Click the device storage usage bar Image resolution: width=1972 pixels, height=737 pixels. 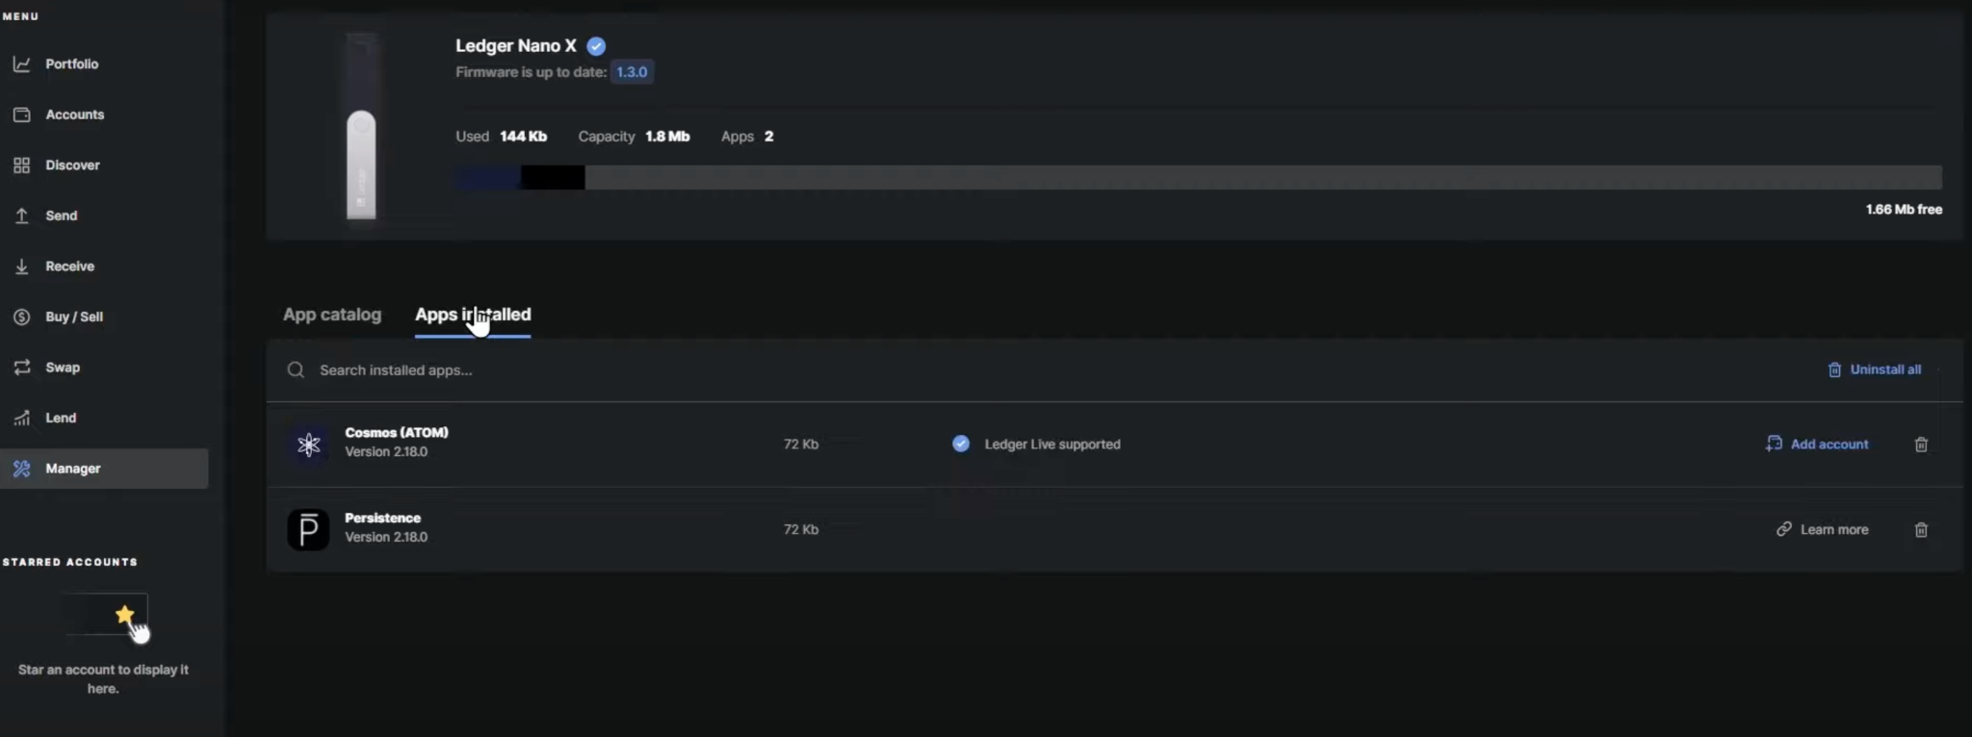[1199, 177]
